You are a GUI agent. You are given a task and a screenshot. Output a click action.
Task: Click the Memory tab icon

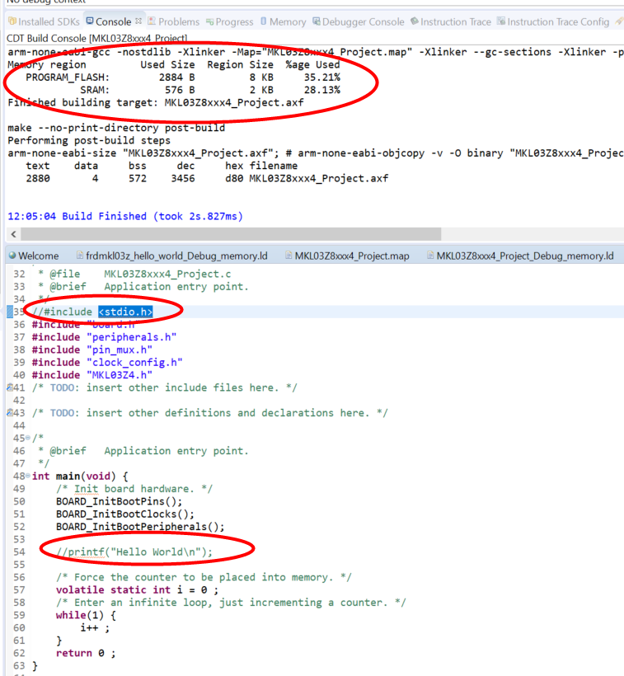(263, 21)
